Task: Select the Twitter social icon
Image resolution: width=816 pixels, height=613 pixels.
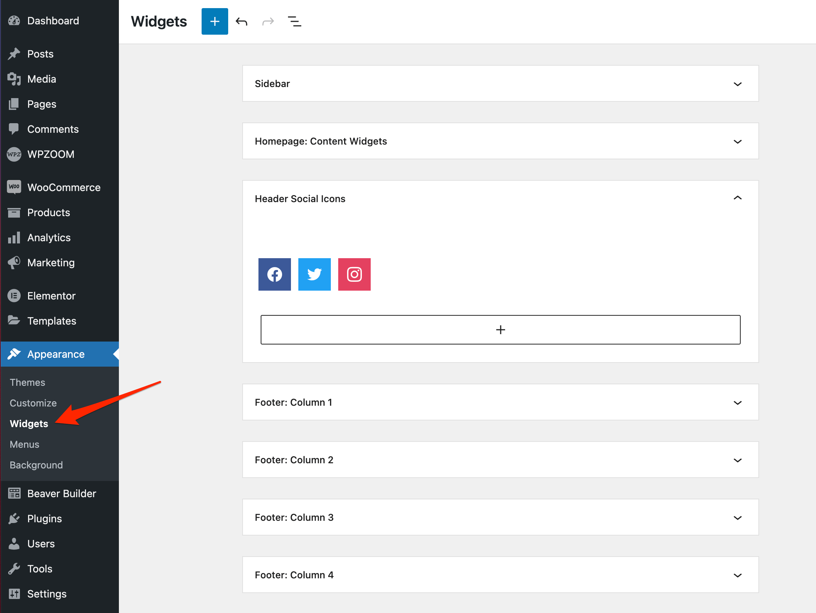Action: 314,274
